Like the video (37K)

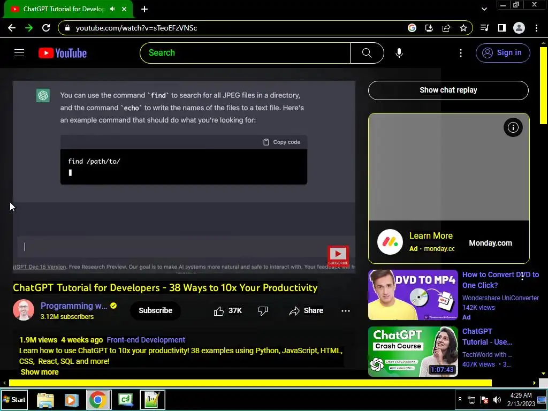coord(227,311)
